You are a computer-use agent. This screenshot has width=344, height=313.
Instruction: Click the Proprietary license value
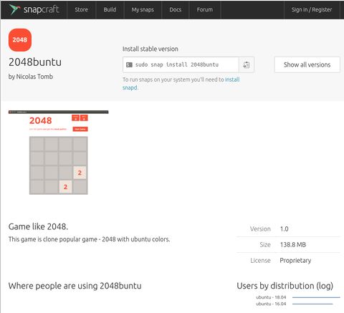295,261
